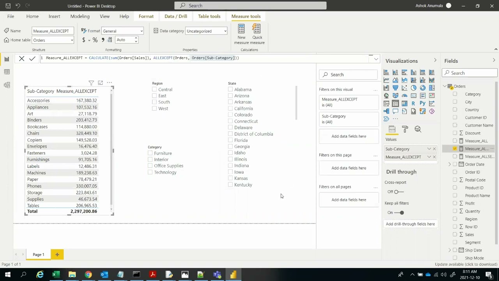Viewport: 499px width, 281px height.
Task: Check the Central region slicer option
Action: click(154, 89)
